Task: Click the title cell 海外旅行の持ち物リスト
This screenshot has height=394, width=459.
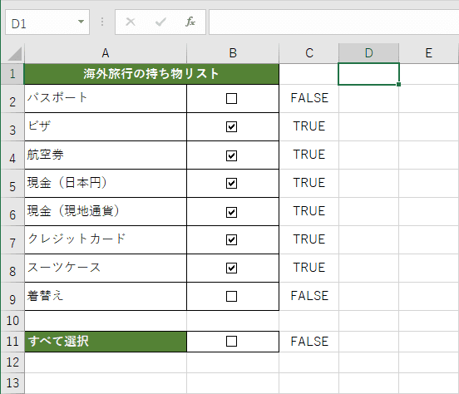Action: (x=151, y=74)
